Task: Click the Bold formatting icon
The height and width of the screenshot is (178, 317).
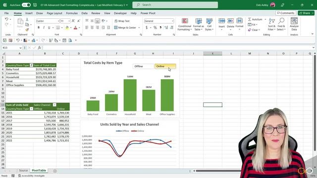Action: coord(39,28)
